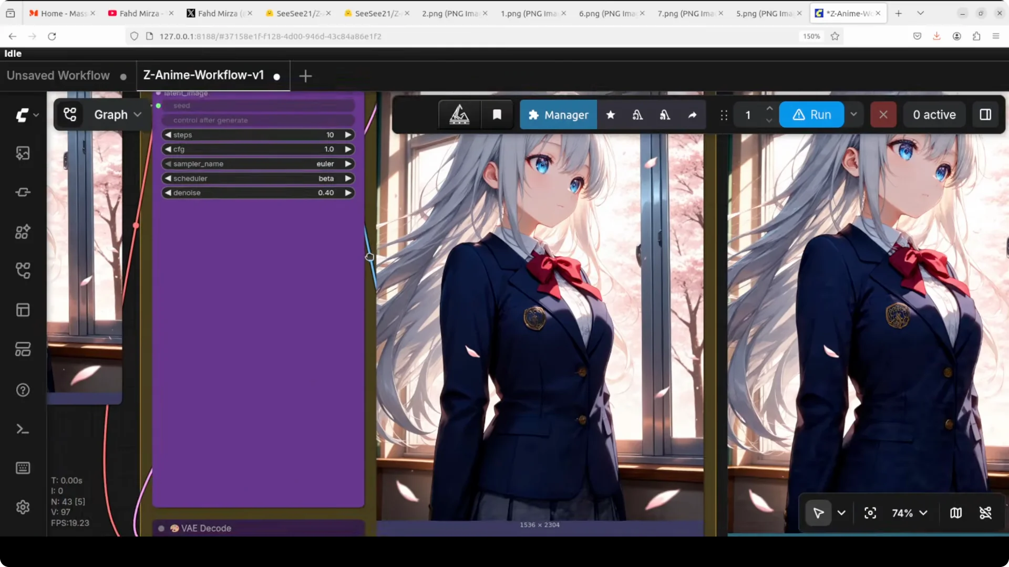Image resolution: width=1009 pixels, height=567 pixels.
Task: Select previous scheduler option arrow
Action: click(x=168, y=178)
